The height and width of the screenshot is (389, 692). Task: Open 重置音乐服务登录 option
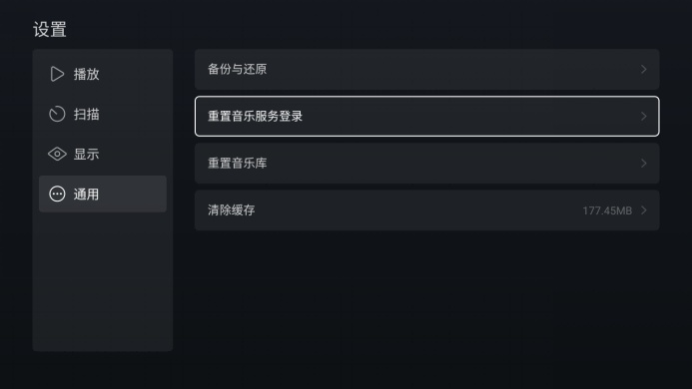tap(426, 116)
